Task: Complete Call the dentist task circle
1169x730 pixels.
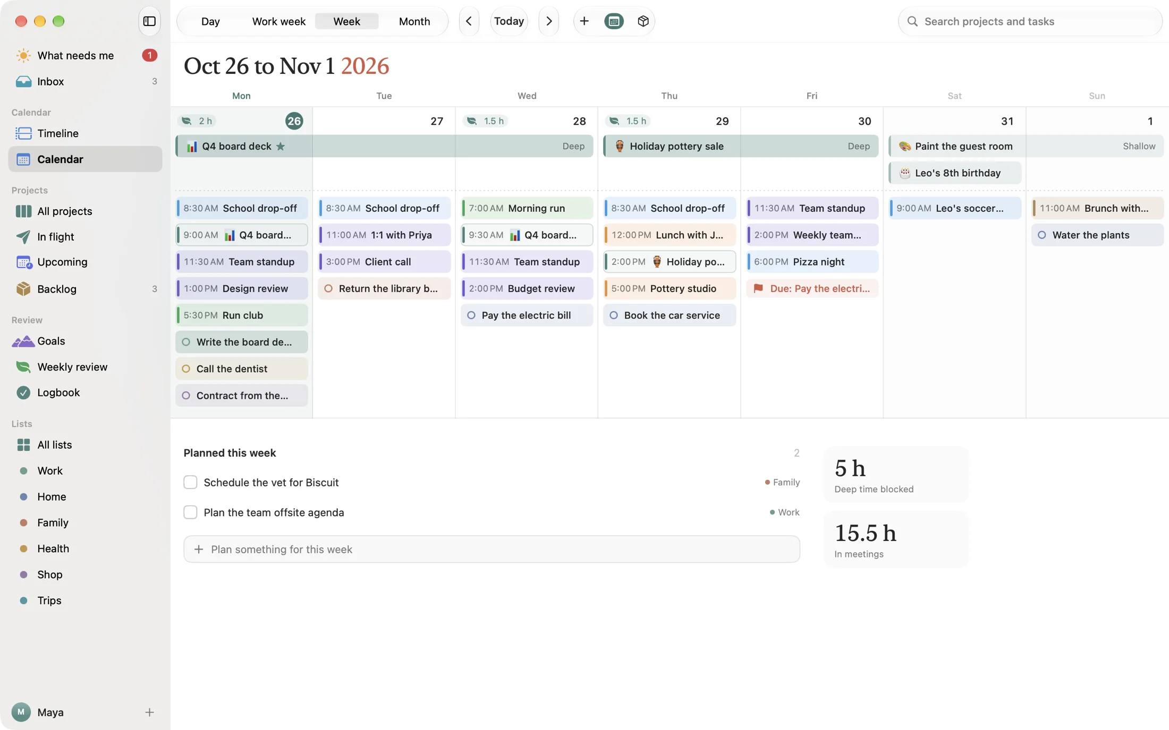Action: (x=186, y=368)
